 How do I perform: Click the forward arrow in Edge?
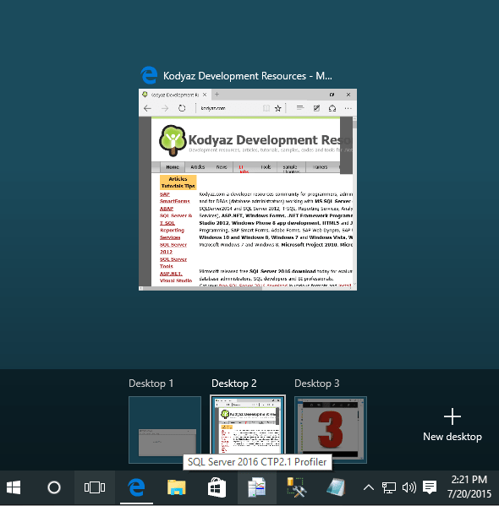point(165,108)
